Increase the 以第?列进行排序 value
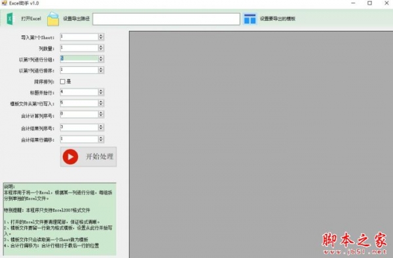 tap(101, 68)
